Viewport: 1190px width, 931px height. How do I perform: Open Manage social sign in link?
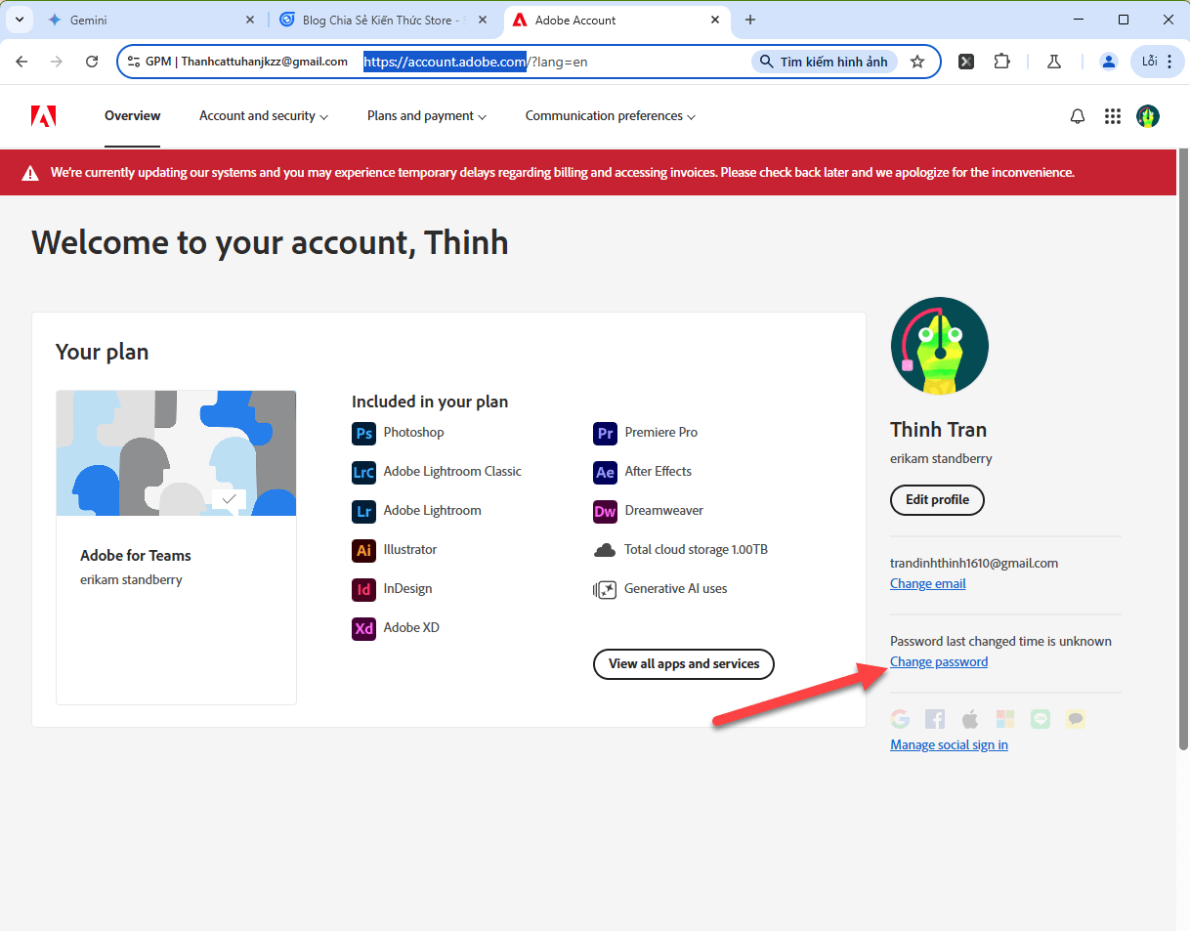coord(949,745)
